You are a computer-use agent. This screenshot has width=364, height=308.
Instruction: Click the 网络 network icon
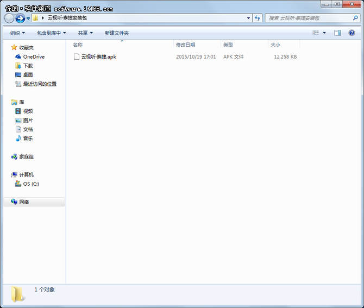(x=14, y=202)
